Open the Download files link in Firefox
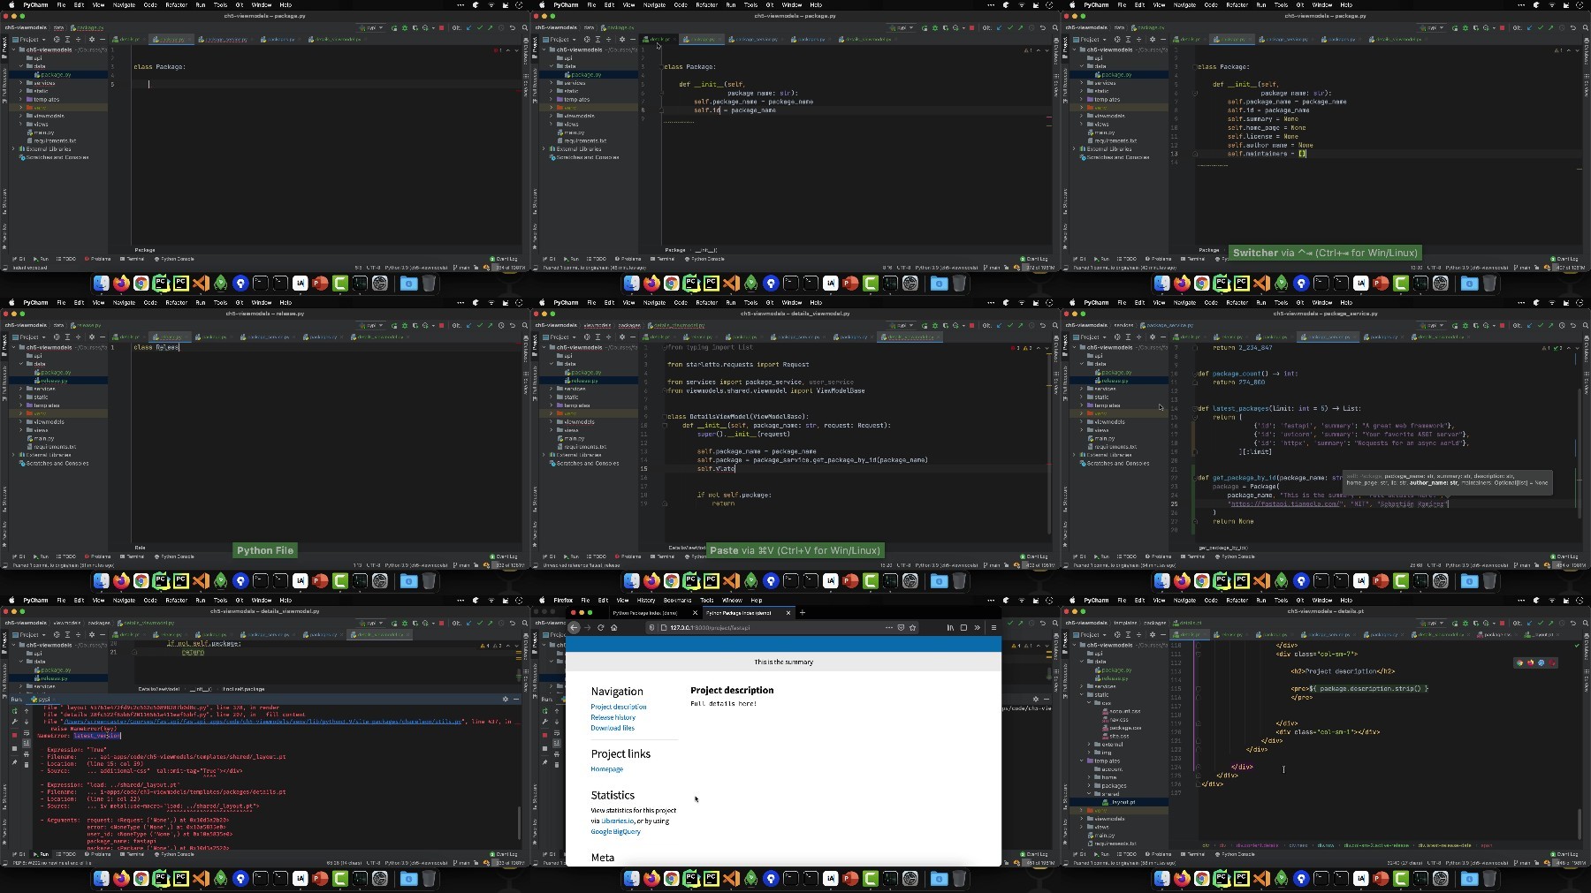 coord(613,728)
